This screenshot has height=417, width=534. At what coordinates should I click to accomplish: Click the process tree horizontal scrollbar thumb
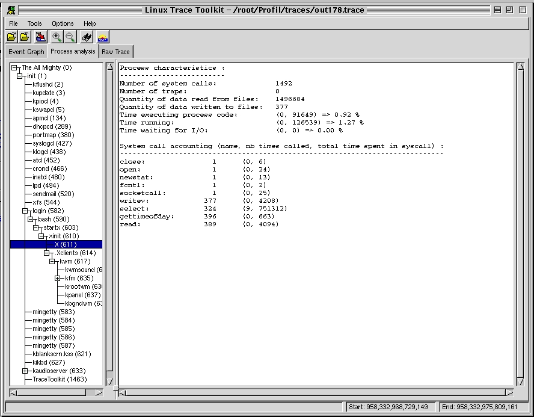(x=52, y=393)
